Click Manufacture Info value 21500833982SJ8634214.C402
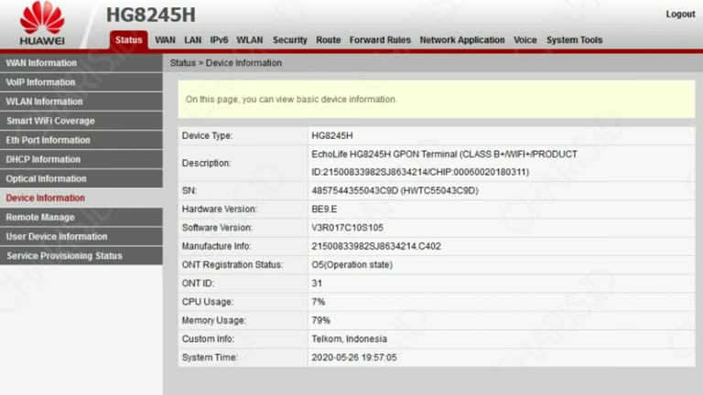Image resolution: width=703 pixels, height=395 pixels. click(x=376, y=246)
